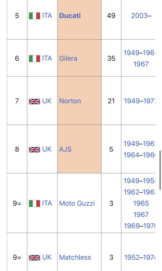Open the Matchless link
The width and height of the screenshot is (162, 271).
tap(75, 257)
